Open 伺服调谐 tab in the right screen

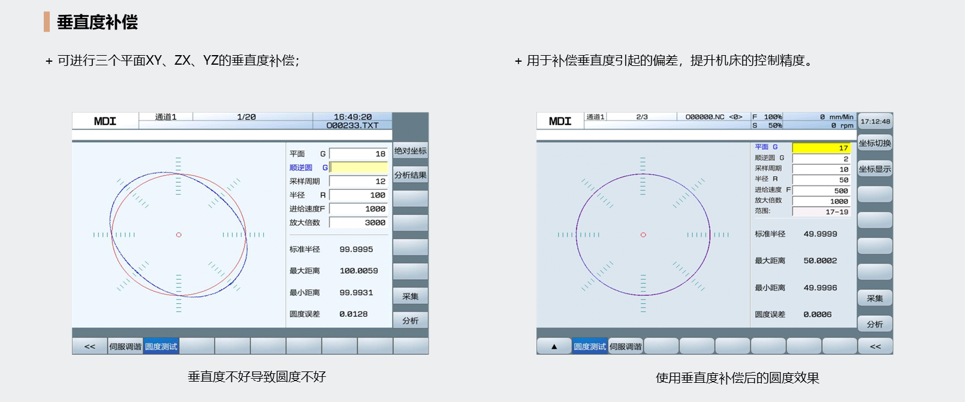click(x=625, y=346)
